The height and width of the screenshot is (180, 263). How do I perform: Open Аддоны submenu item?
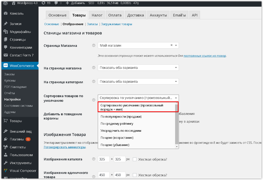pos(10,112)
